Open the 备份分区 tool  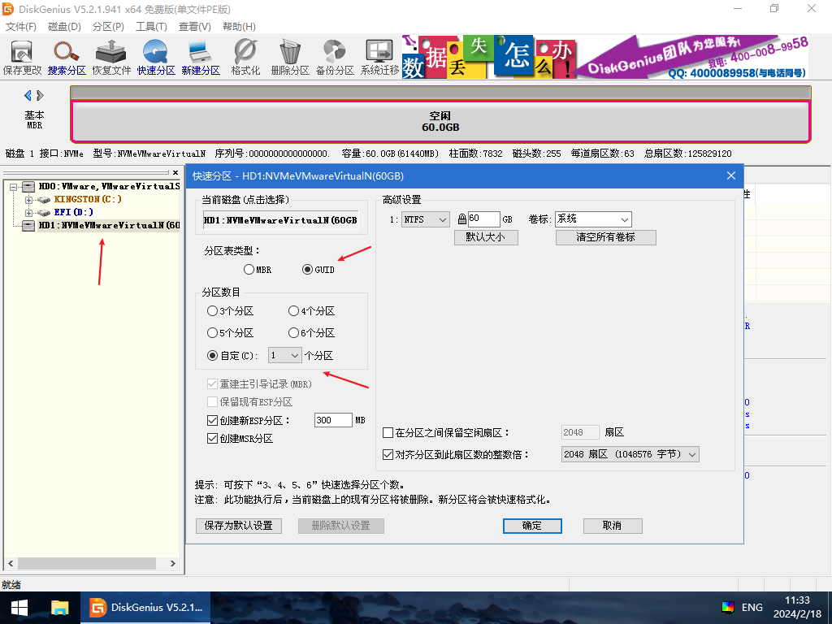click(334, 58)
